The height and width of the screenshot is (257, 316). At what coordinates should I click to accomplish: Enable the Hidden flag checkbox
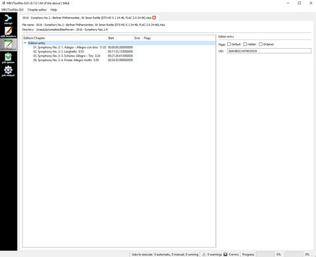click(x=245, y=44)
